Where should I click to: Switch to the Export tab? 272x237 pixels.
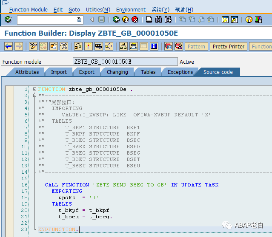(x=87, y=72)
